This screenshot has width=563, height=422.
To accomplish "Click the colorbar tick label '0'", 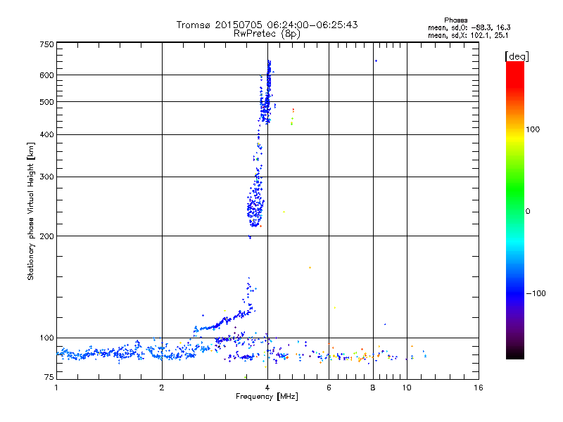I will click(528, 212).
